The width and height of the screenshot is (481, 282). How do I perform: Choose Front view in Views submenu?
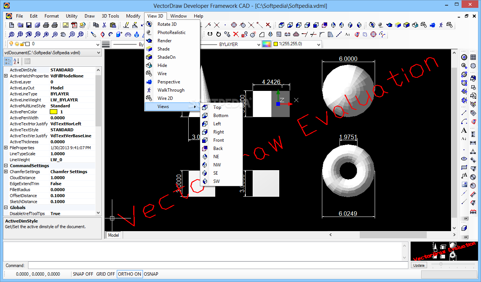click(222, 140)
